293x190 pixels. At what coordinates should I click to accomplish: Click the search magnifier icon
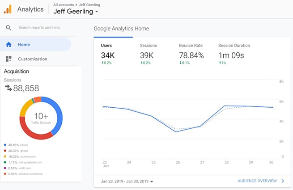pos(8,28)
